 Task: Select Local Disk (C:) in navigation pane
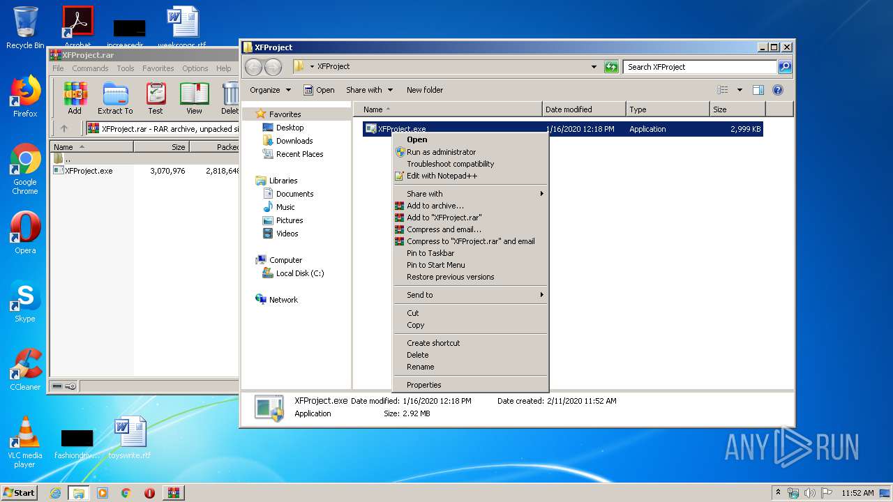pos(293,273)
